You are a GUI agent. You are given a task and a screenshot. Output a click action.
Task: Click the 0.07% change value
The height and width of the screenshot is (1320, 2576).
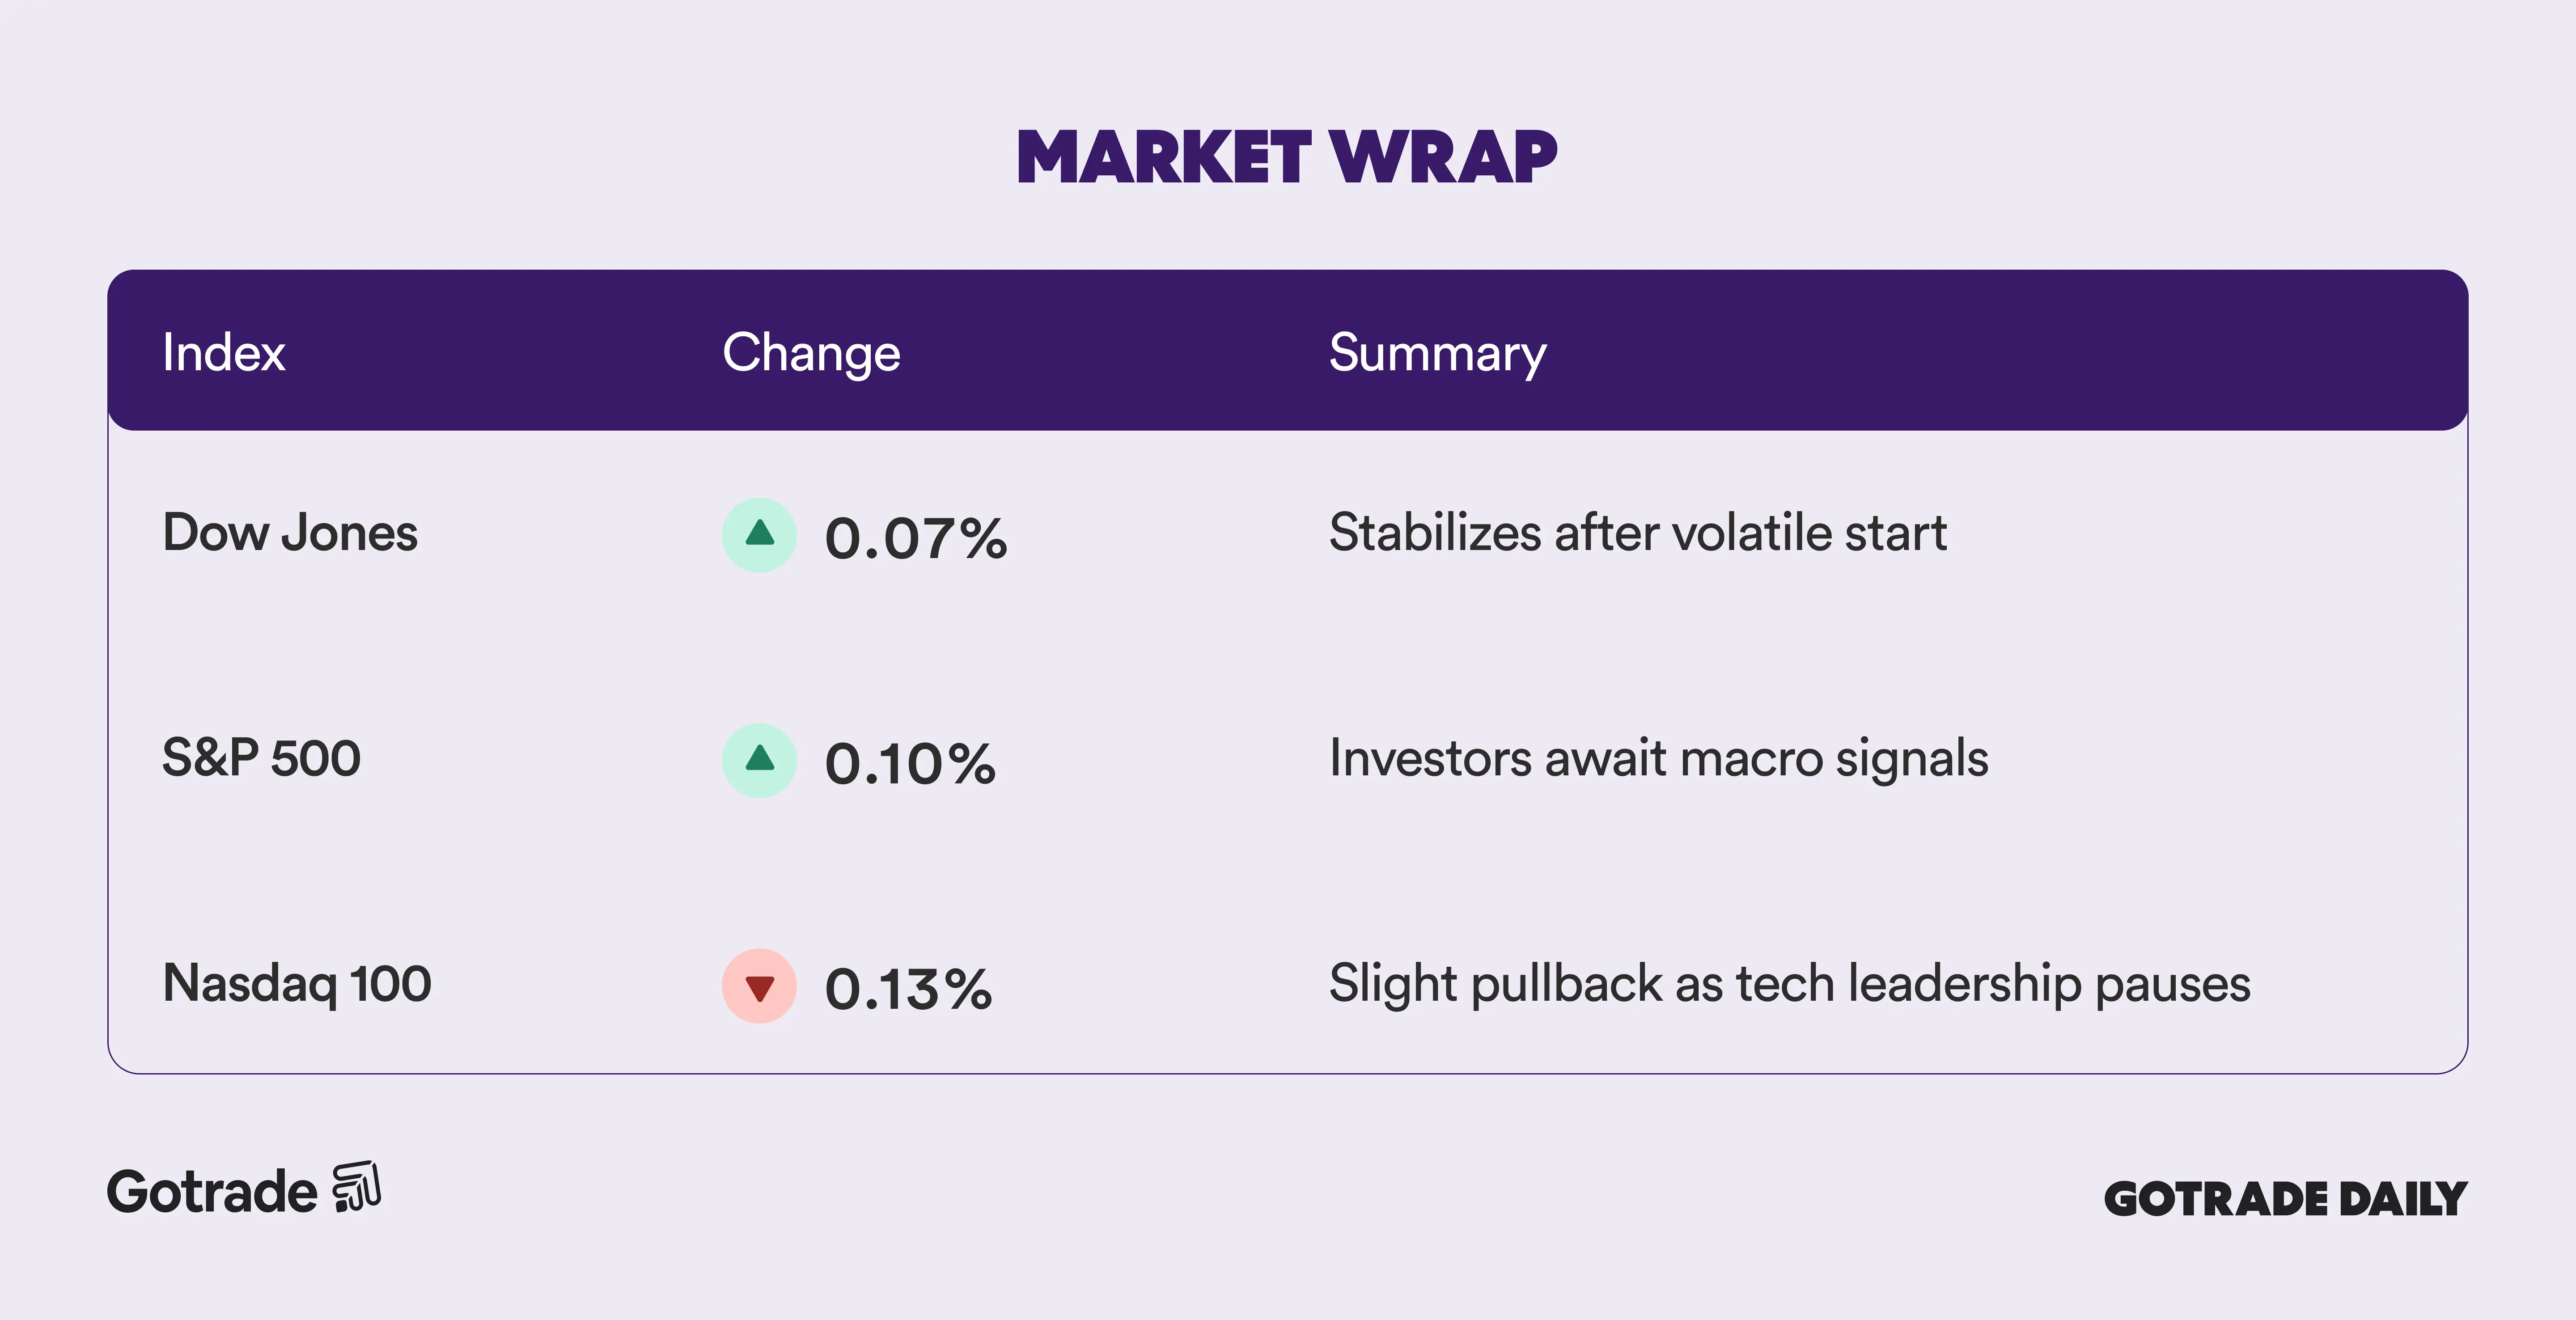[915, 538]
